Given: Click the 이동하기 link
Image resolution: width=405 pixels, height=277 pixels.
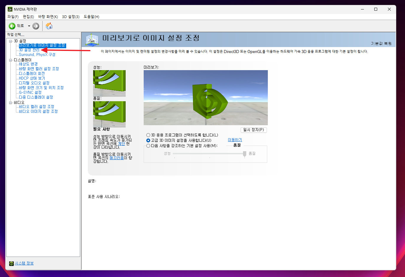Looking at the screenshot, I should (x=235, y=140).
